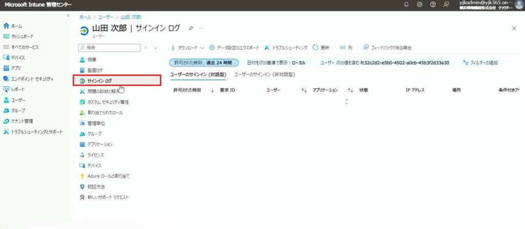Click the 検索 search field

[109, 48]
